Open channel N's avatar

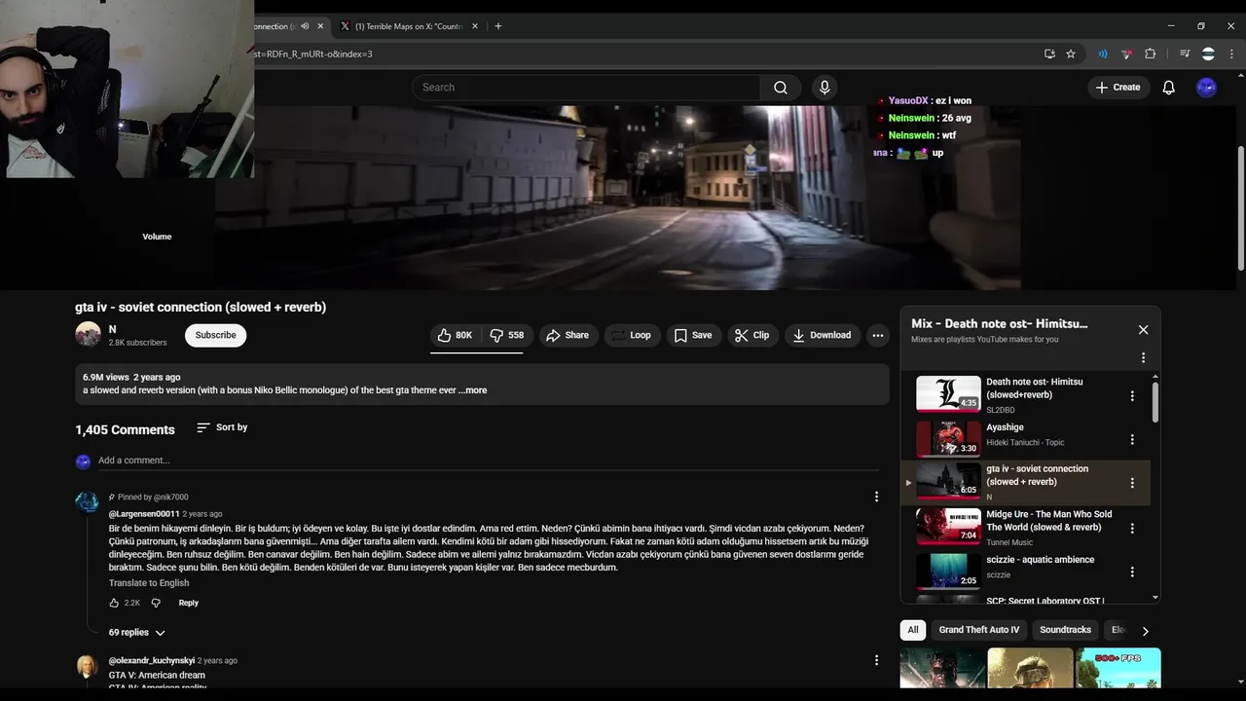pos(89,334)
